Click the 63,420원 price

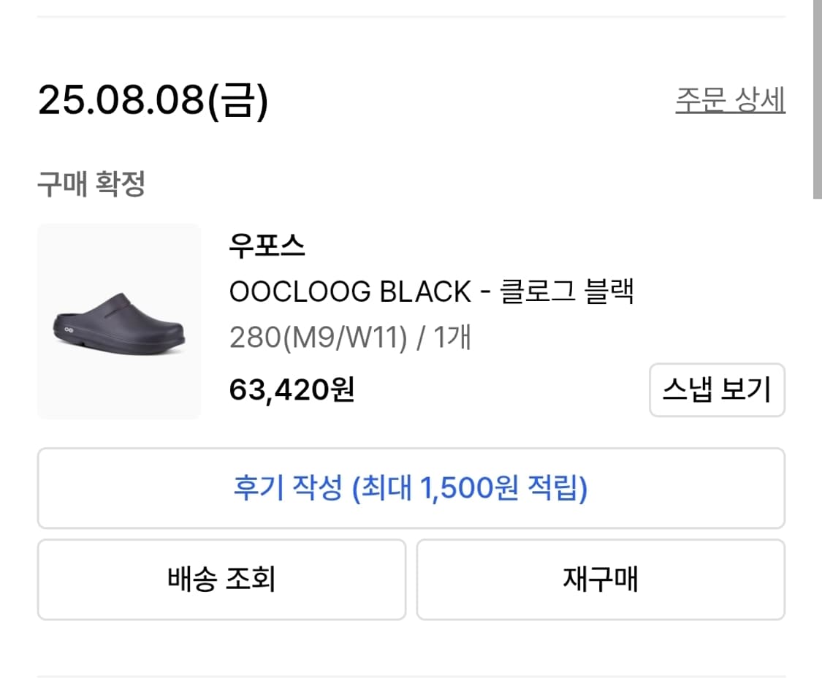coord(292,389)
